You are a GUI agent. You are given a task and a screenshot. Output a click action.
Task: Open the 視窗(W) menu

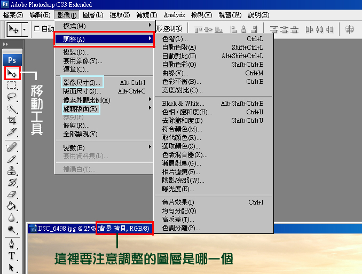pos(230,15)
